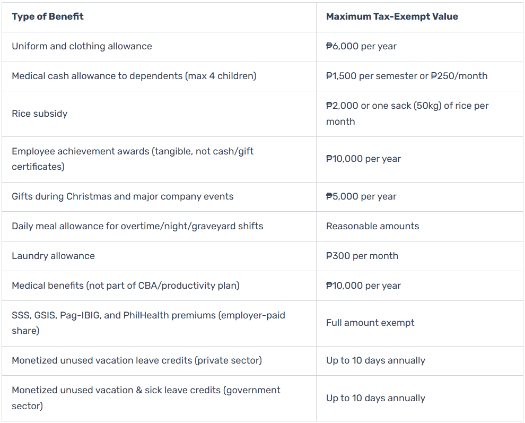The height and width of the screenshot is (423, 525).
Task: Select the 'Laundry allowance' cell
Action: [x=53, y=256]
